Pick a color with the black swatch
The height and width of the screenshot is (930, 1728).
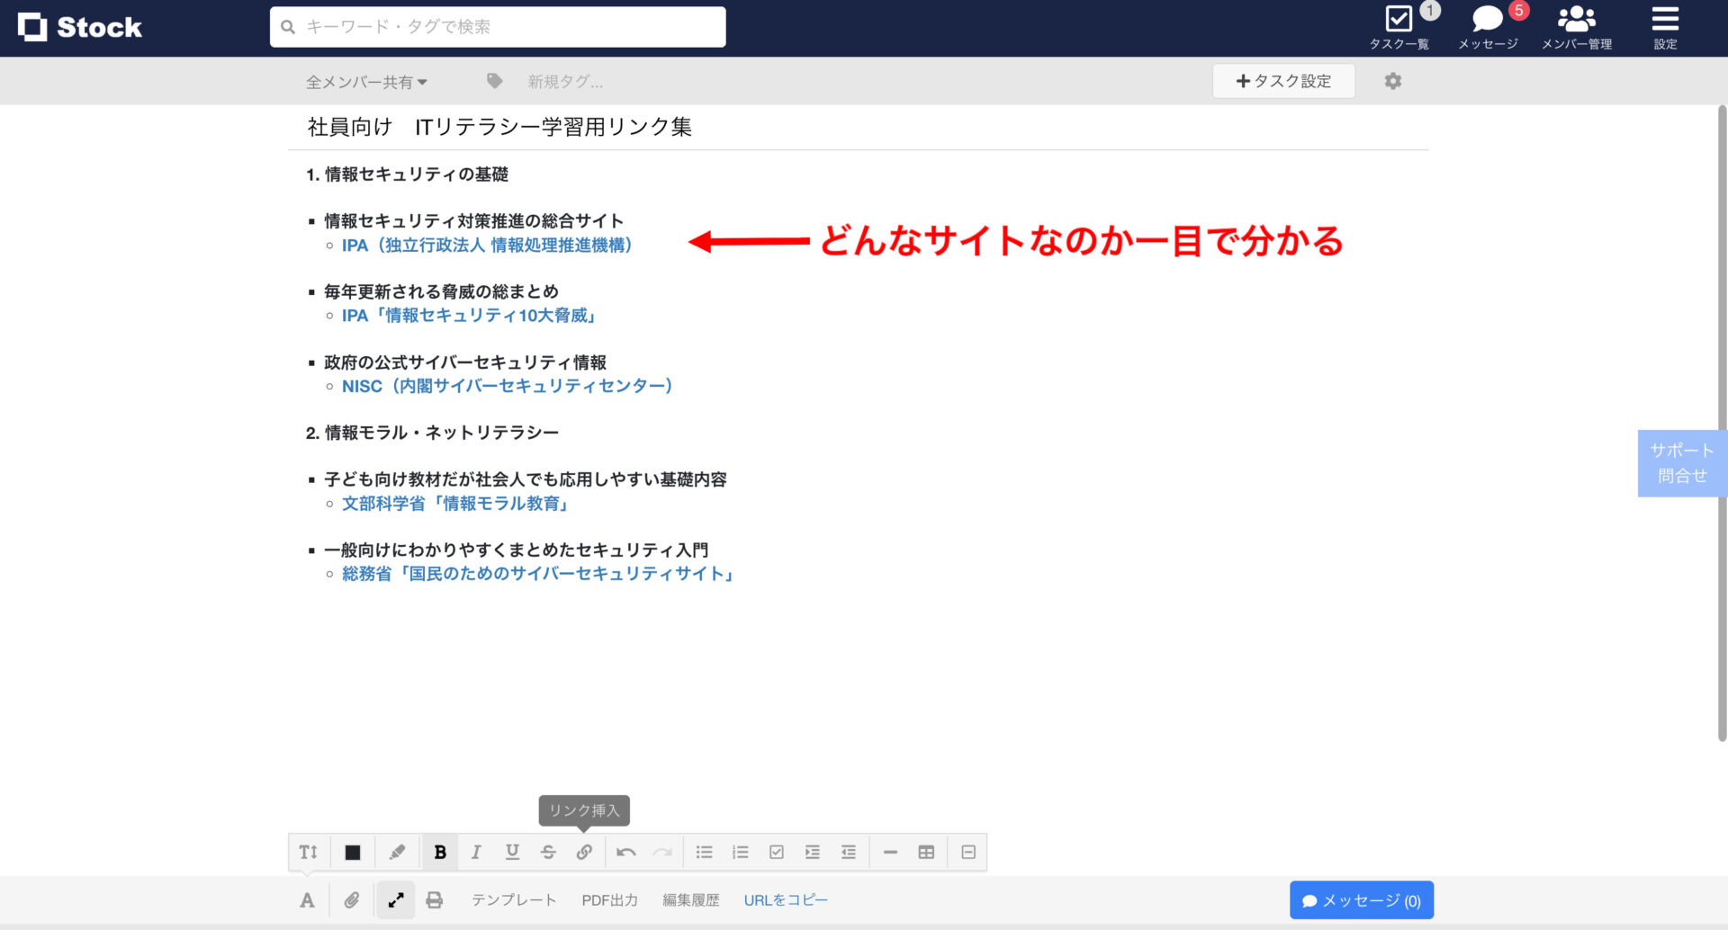(352, 852)
